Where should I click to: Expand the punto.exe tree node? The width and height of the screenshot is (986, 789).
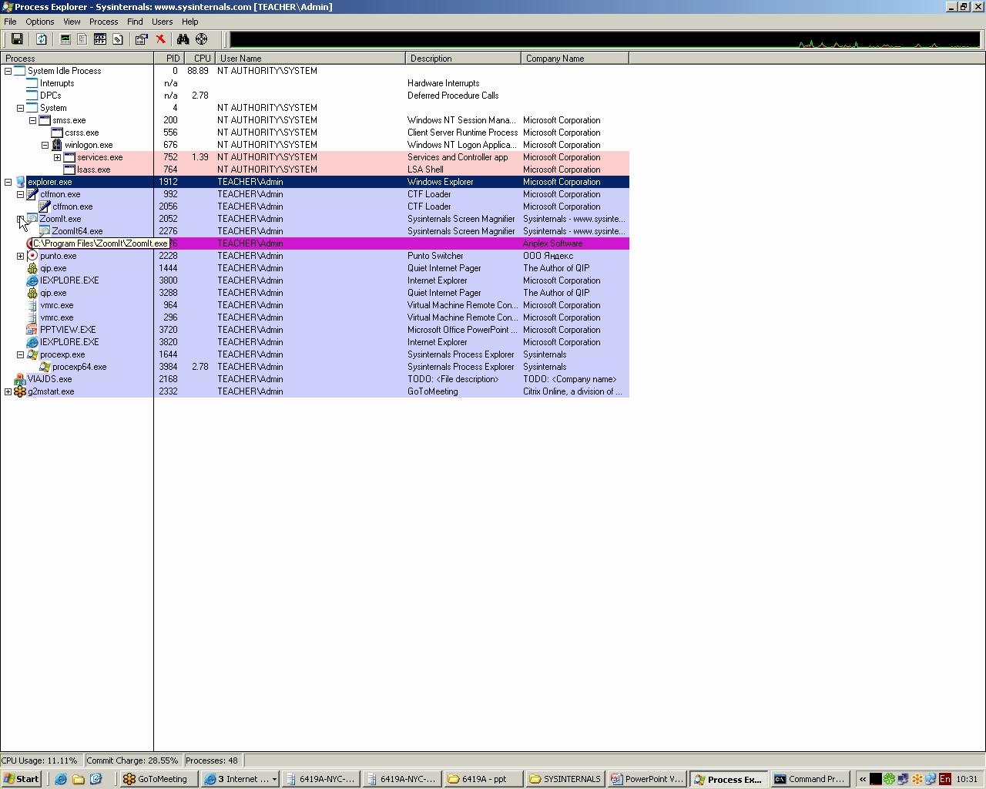21,256
